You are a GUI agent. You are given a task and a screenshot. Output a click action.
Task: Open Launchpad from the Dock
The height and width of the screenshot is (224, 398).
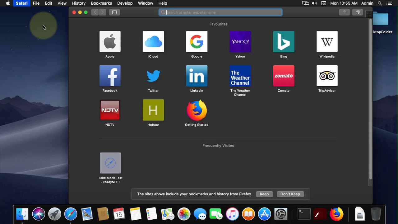coord(55,214)
